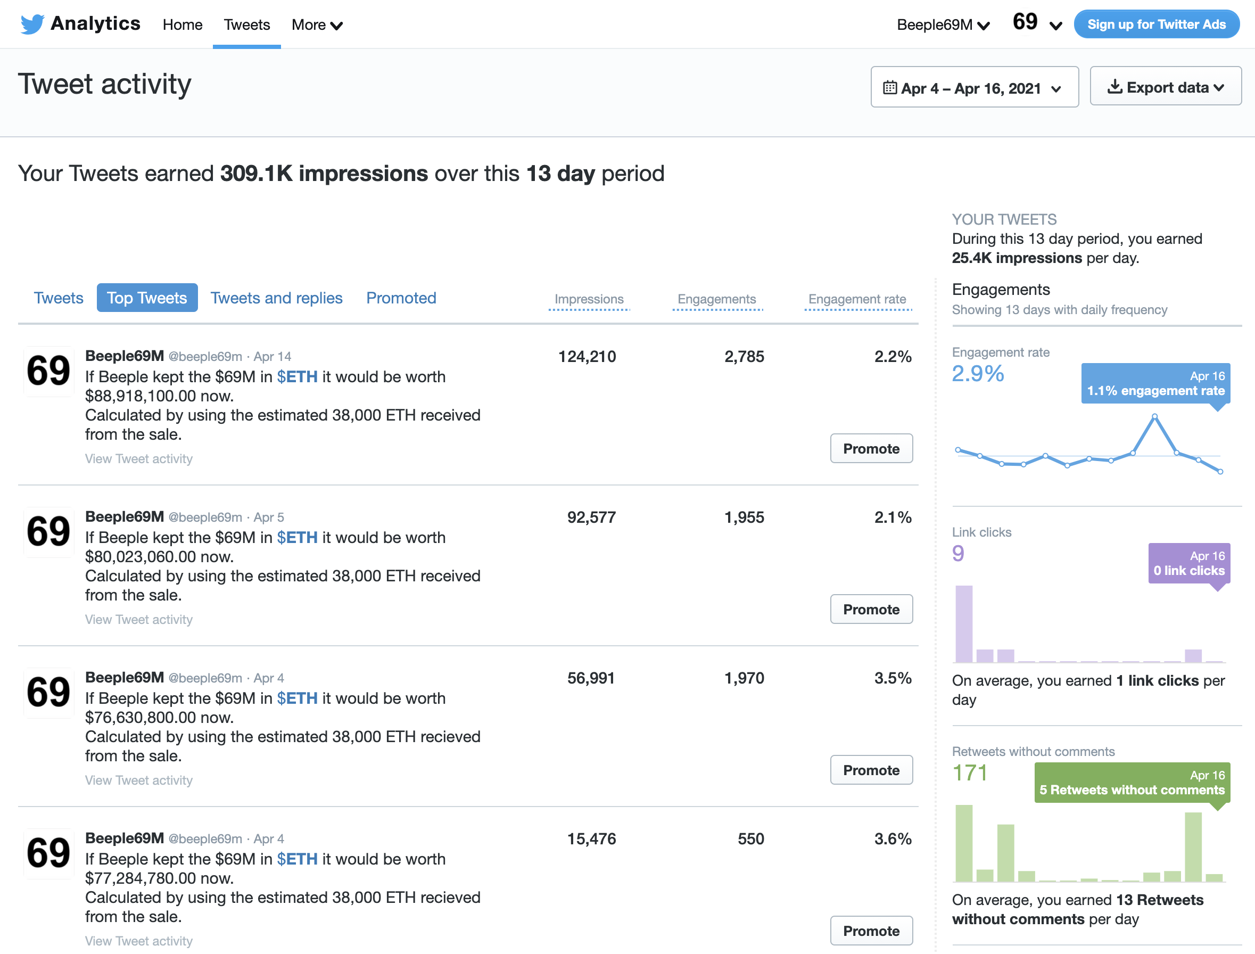The image size is (1255, 954).
Task: Click the download icon on Export data
Action: coord(1114,86)
